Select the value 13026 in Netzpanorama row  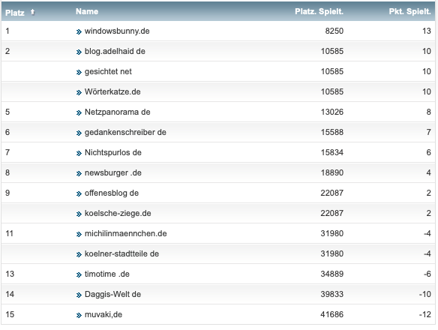[331, 112]
